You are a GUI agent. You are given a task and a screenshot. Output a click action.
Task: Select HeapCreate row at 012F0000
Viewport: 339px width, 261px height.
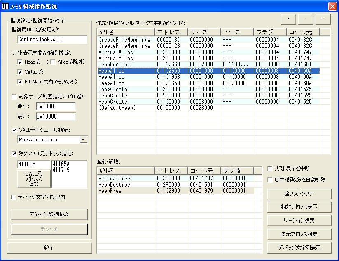(208, 89)
